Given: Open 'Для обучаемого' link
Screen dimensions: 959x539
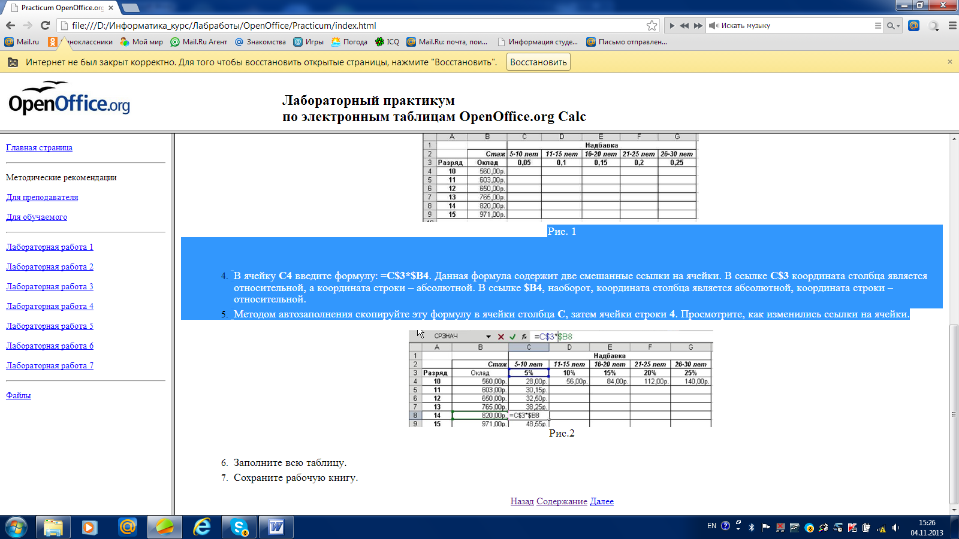Looking at the screenshot, I should click(x=37, y=217).
